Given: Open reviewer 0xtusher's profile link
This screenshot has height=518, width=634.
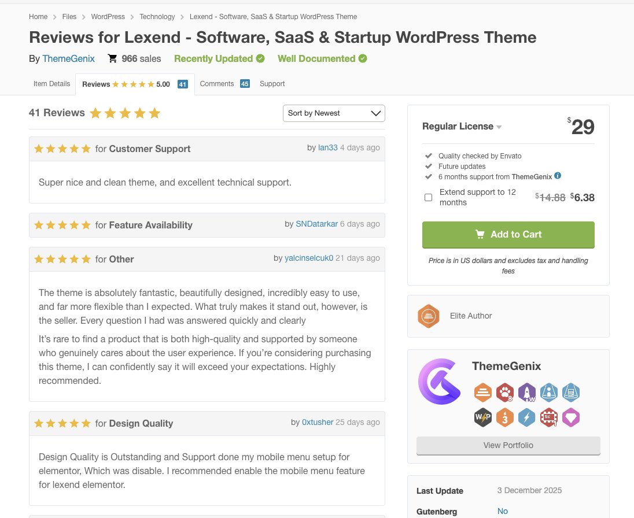Looking at the screenshot, I should click(318, 422).
